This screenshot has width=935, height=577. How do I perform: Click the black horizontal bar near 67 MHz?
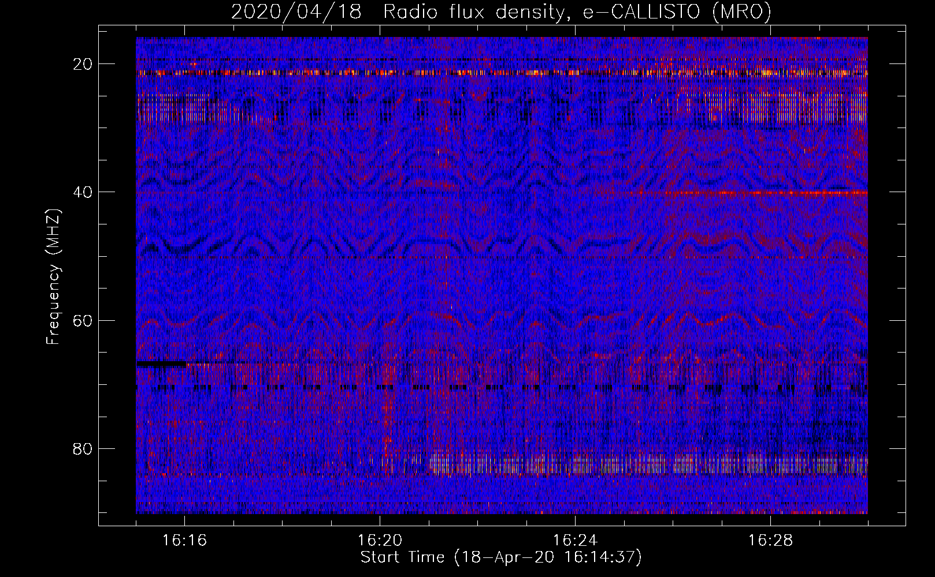pos(161,364)
